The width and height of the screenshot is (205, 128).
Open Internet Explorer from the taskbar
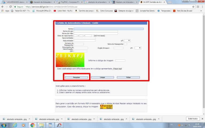click(15, 125)
